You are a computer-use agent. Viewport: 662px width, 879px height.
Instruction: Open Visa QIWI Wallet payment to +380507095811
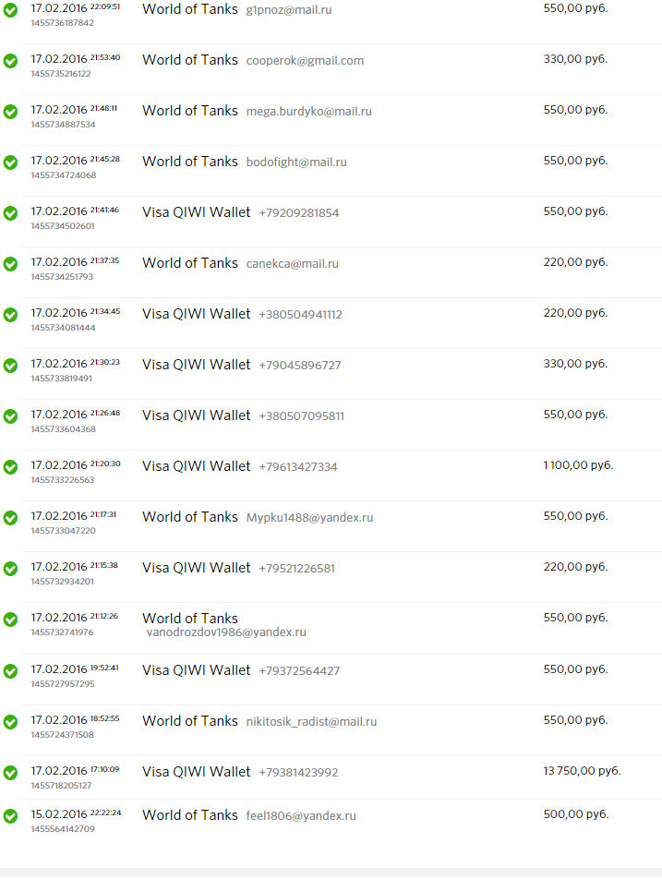(342, 425)
